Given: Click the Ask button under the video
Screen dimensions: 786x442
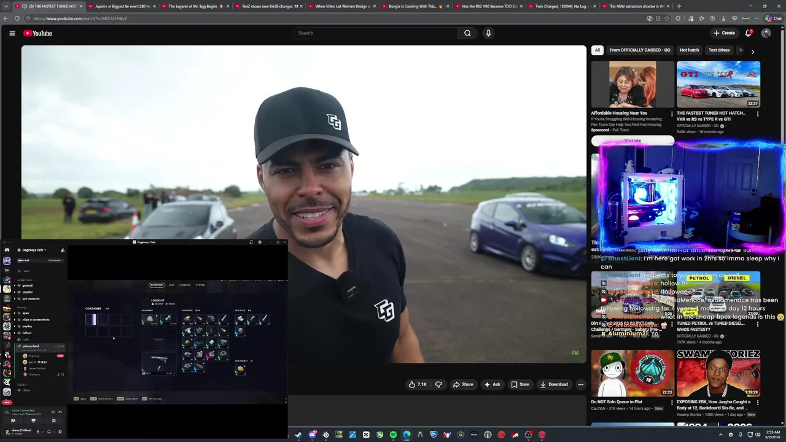Looking at the screenshot, I should tap(492, 384).
